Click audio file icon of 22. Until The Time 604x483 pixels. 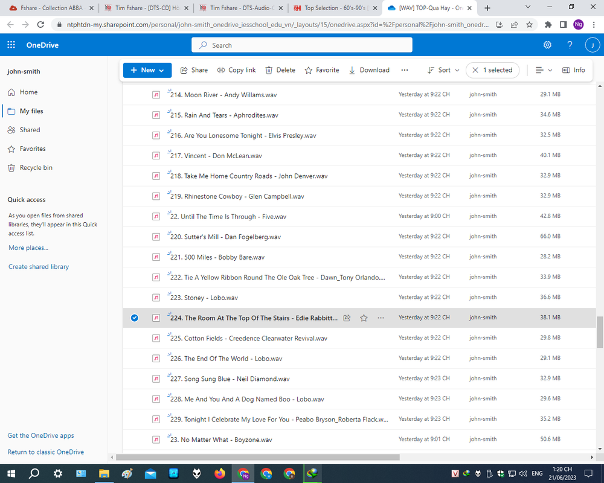156,217
